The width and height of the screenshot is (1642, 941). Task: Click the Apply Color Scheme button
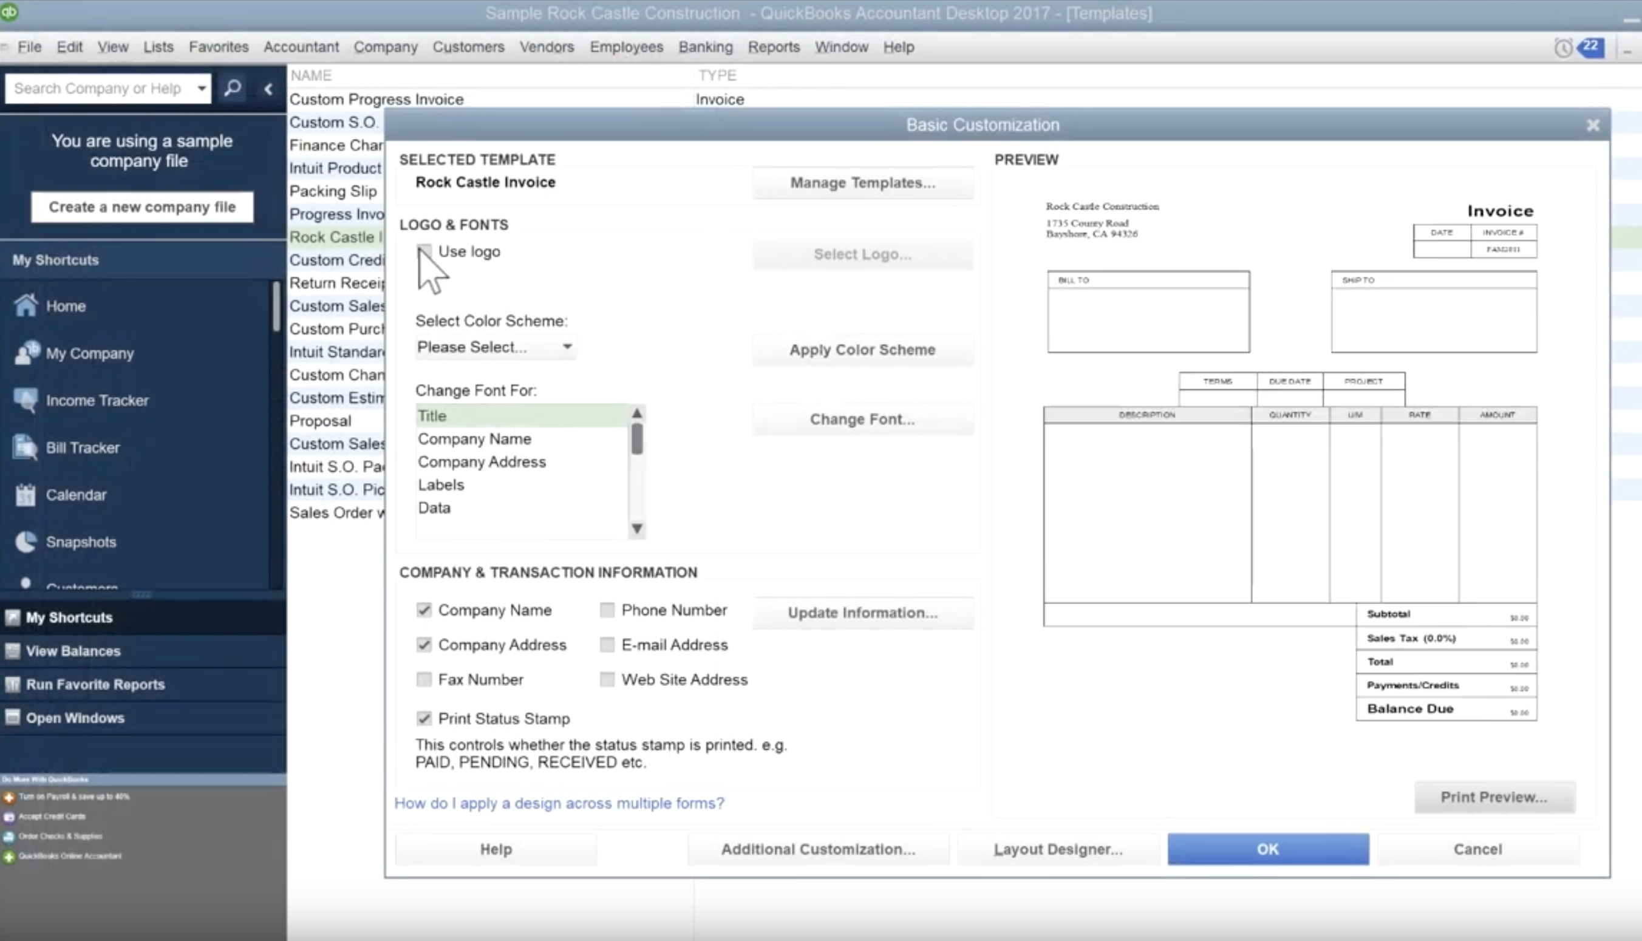click(x=862, y=349)
